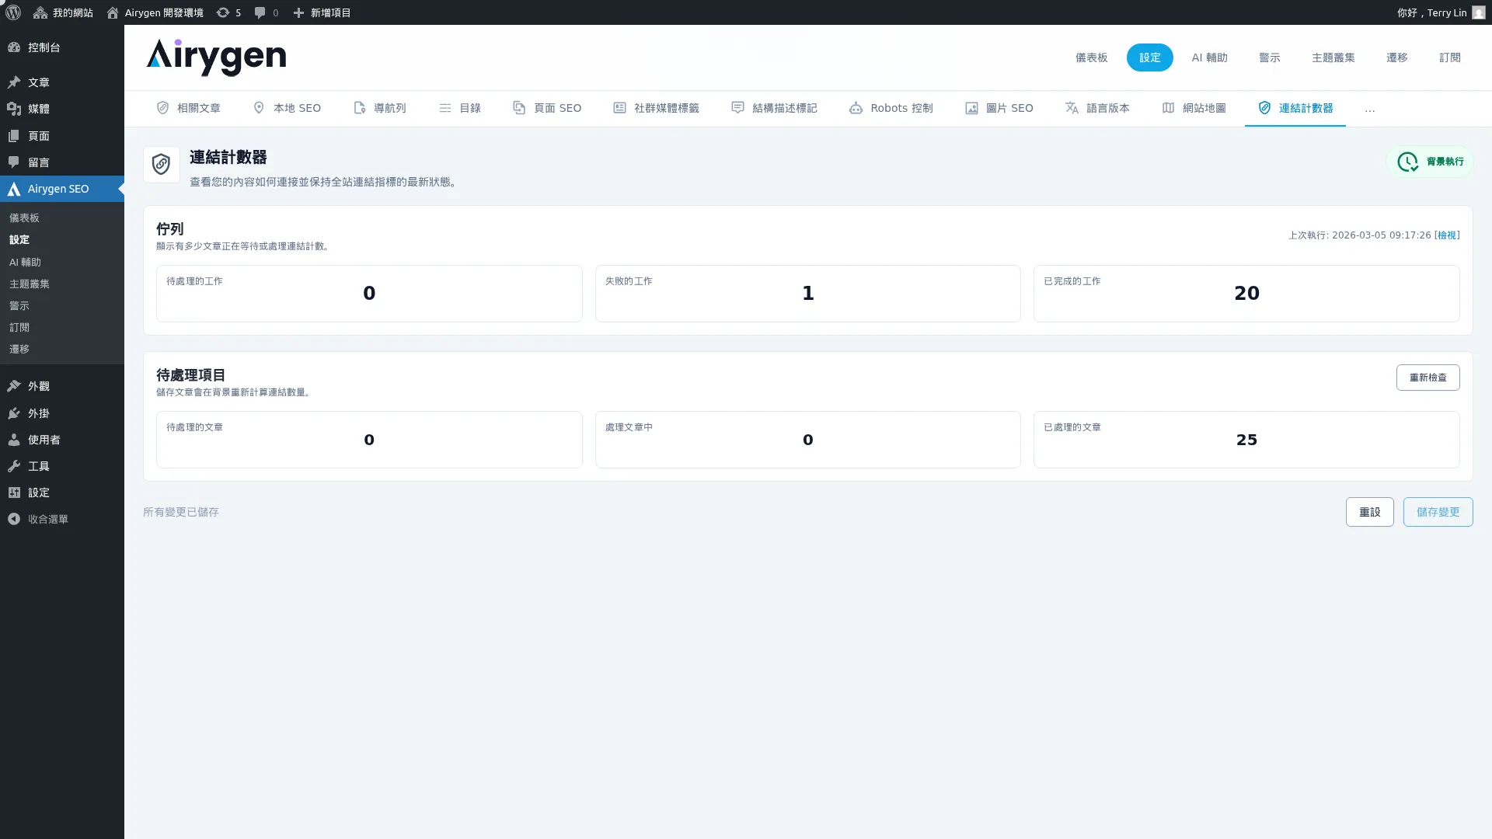Open the updates icon showing 5
1492x839 pixels.
[x=223, y=12]
